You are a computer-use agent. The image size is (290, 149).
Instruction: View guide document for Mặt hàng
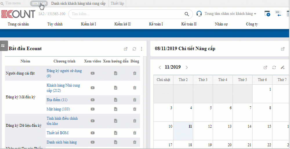tap(116, 109)
